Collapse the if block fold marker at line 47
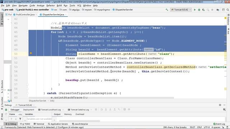The image size is (230, 129). pos(27,41)
